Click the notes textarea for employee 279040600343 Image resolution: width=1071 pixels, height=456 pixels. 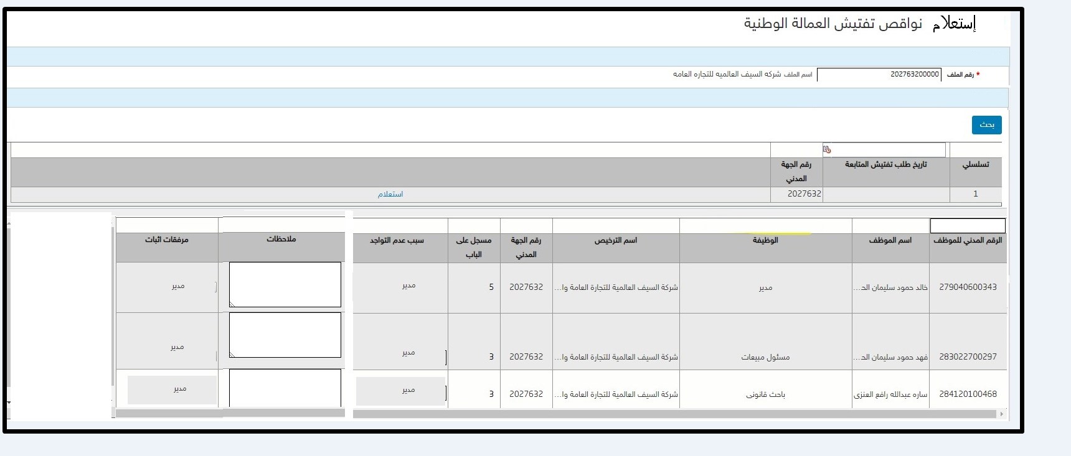coord(285,284)
